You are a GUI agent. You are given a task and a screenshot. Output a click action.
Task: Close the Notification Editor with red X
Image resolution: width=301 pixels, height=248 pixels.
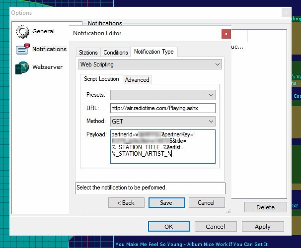point(226,34)
